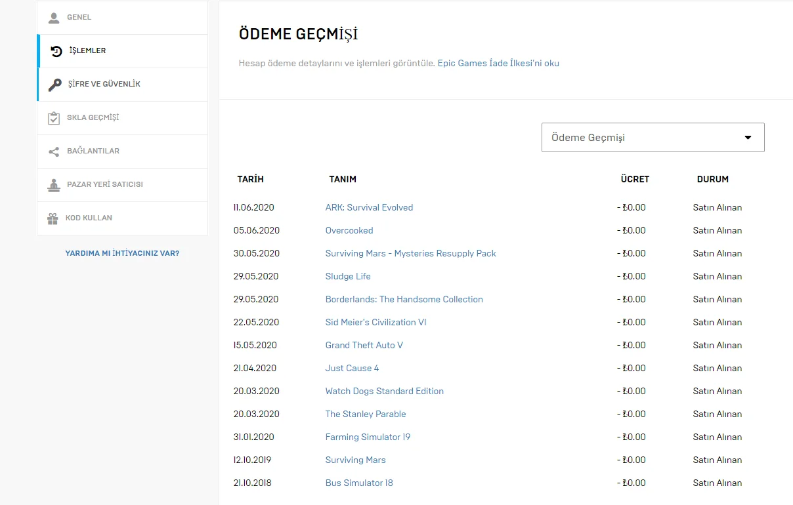This screenshot has width=793, height=505.
Task: Click the price in Grand Theft Auto V row
Action: pos(632,345)
